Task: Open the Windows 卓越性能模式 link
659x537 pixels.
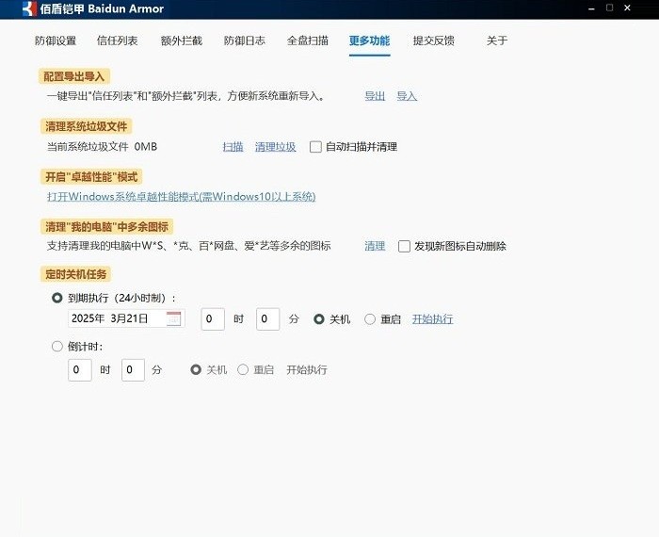Action: pyautogui.click(x=181, y=197)
